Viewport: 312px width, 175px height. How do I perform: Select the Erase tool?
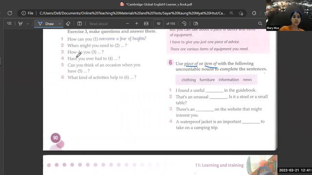[68, 24]
